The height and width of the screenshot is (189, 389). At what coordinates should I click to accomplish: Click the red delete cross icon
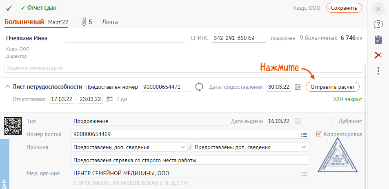point(378,55)
